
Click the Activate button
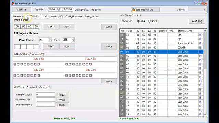(x=22, y=10)
